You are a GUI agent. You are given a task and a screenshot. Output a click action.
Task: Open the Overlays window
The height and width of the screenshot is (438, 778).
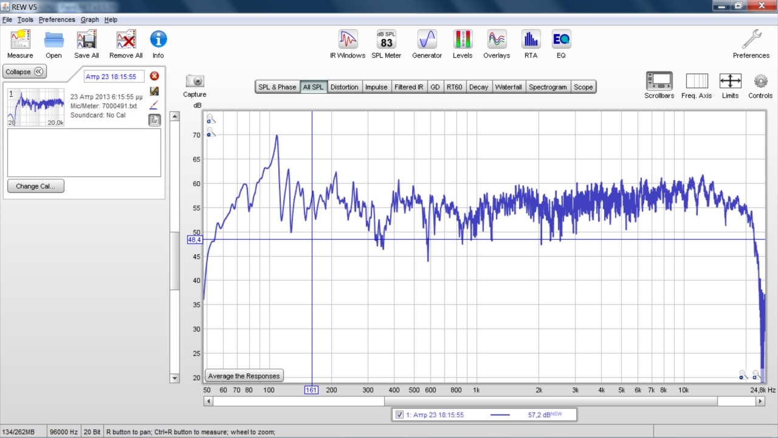pyautogui.click(x=497, y=40)
